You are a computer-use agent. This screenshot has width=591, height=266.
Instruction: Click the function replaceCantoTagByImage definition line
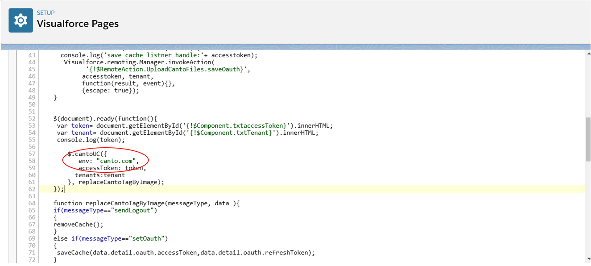146,203
